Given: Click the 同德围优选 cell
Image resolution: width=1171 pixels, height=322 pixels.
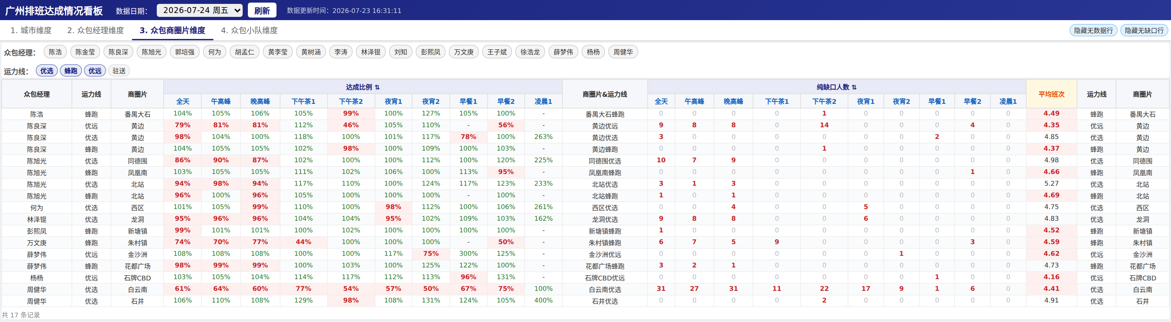Looking at the screenshot, I should pos(605,161).
